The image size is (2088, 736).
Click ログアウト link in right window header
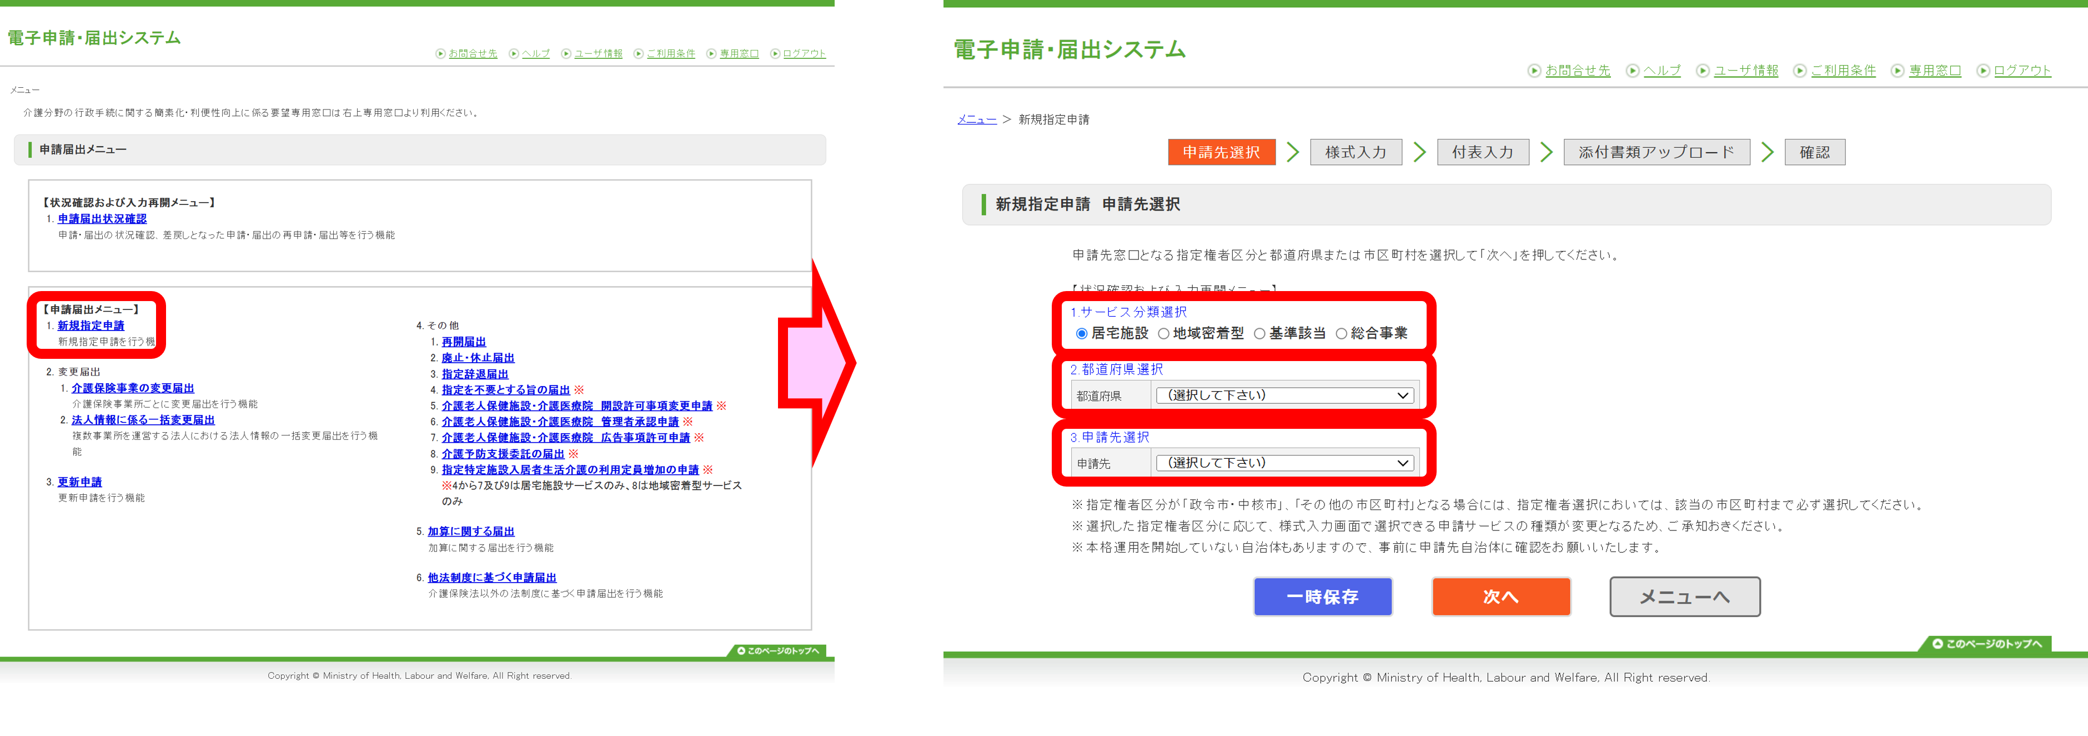[x=2022, y=71]
